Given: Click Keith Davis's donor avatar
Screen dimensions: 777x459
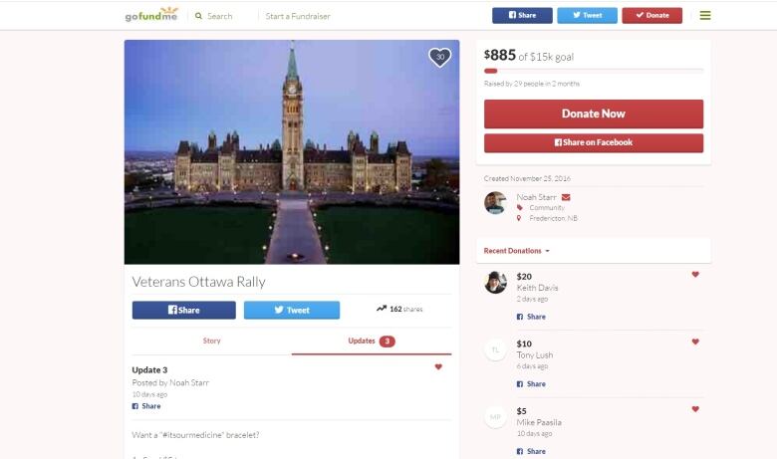Looking at the screenshot, I should (x=495, y=282).
